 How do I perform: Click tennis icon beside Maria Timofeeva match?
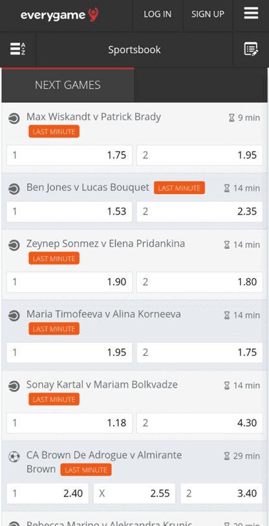coord(14,316)
